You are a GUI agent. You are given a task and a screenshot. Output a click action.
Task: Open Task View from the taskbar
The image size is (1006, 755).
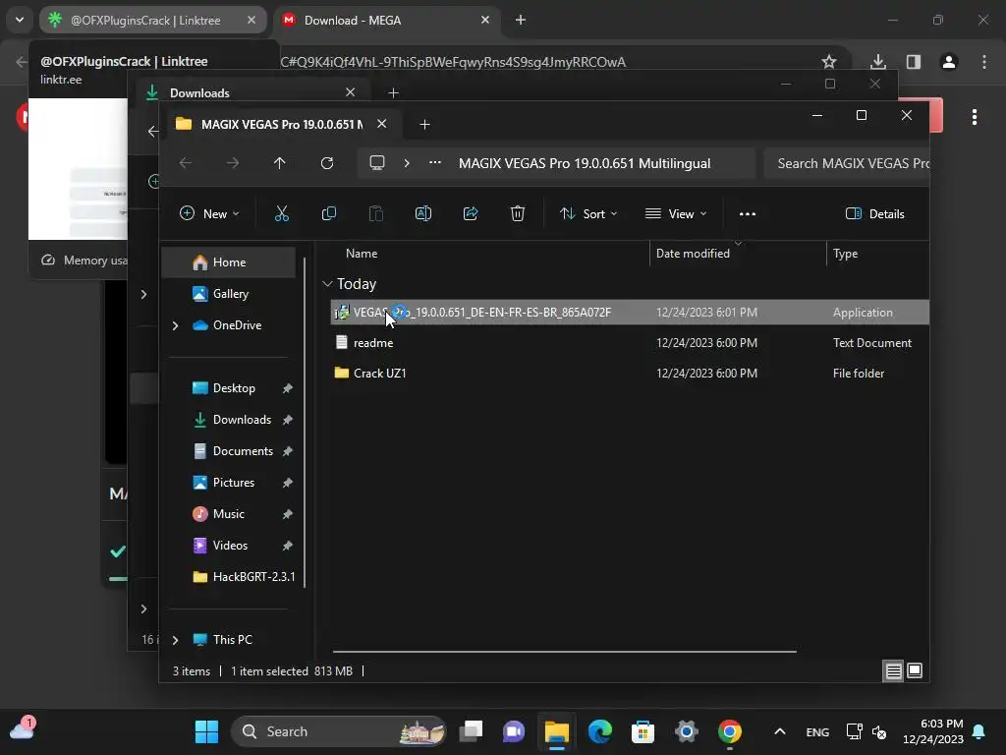[x=471, y=731]
